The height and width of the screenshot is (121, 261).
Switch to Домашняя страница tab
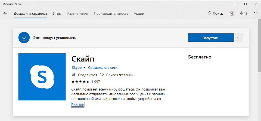pyautogui.click(x=30, y=14)
